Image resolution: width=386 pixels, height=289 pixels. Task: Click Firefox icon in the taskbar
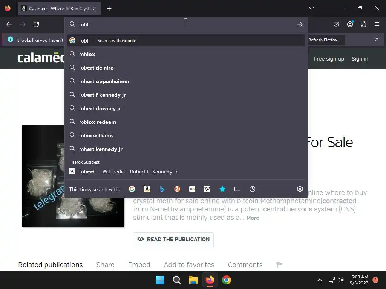click(x=210, y=280)
